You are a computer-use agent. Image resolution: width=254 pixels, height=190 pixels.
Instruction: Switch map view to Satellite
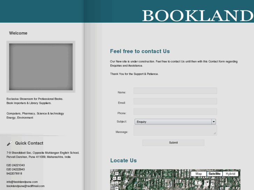215,174
